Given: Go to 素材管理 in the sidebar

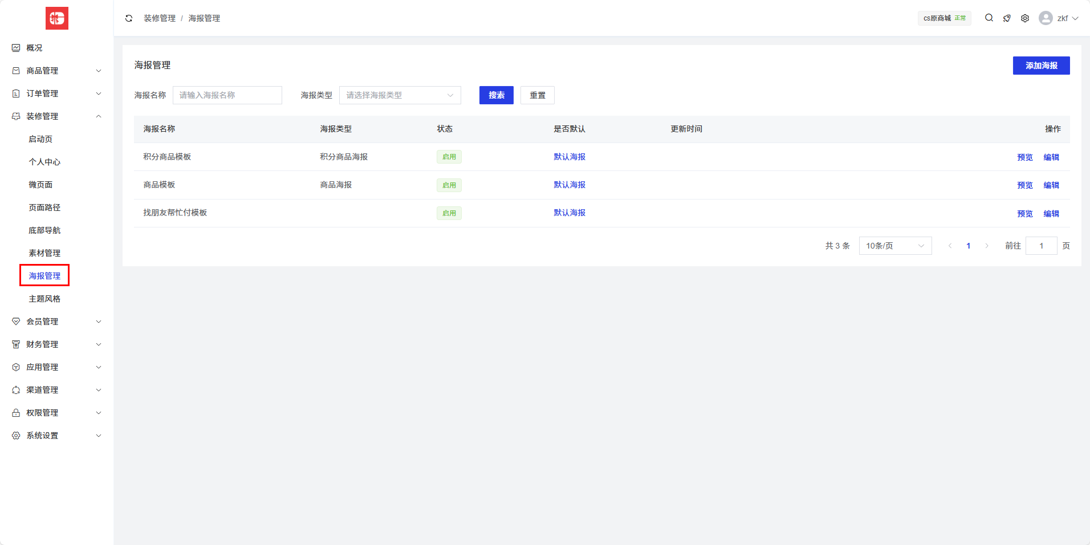Looking at the screenshot, I should point(44,253).
